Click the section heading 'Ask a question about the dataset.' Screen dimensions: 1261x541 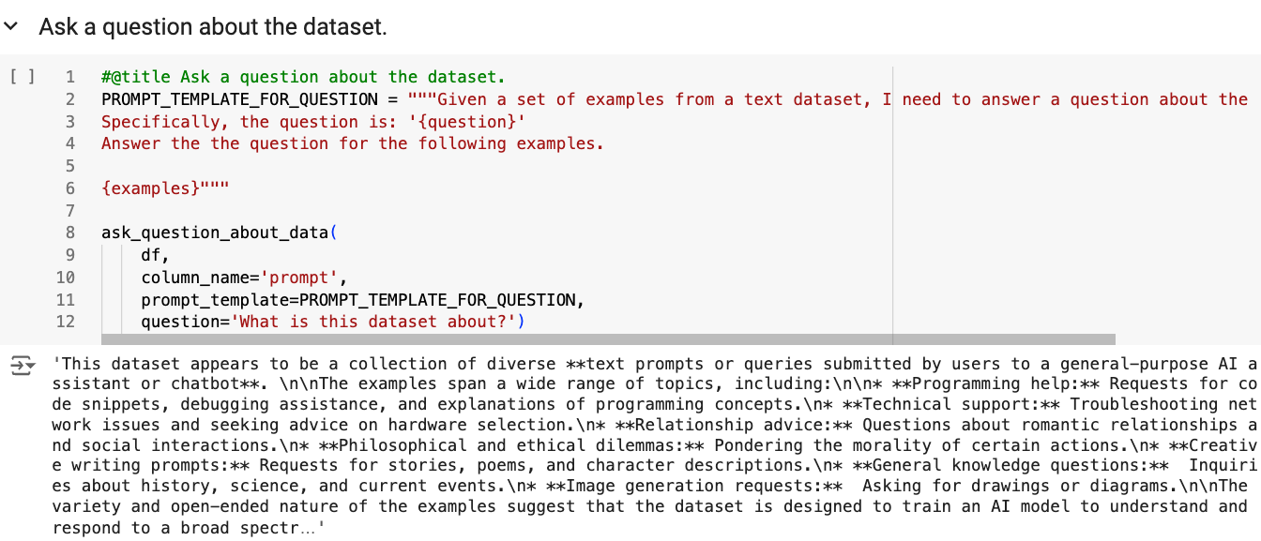[x=212, y=27]
